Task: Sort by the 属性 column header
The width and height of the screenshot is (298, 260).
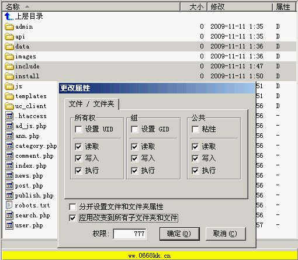Action: tap(285, 7)
